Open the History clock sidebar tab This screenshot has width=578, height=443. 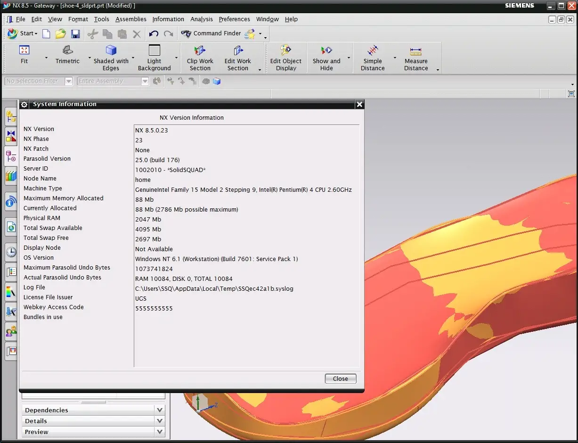(x=11, y=252)
